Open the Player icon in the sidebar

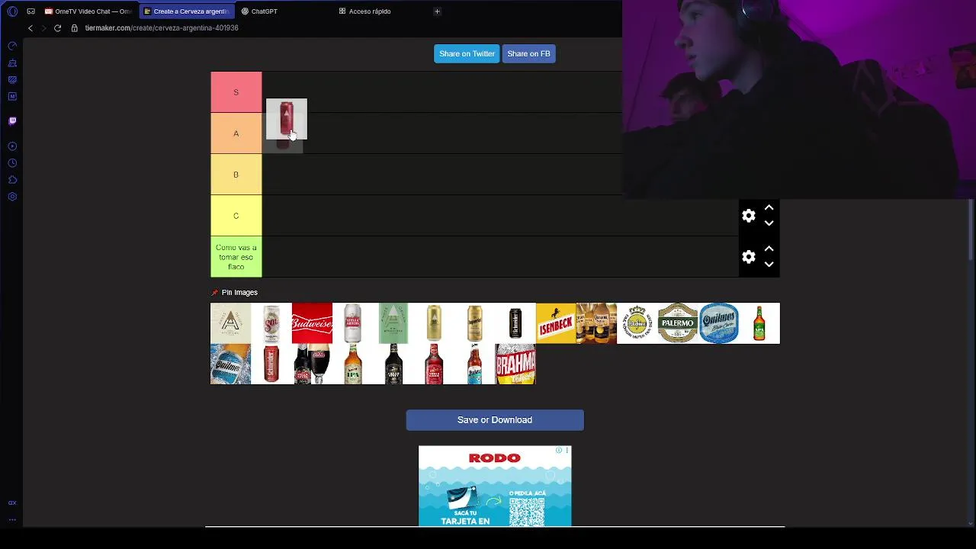[x=12, y=146]
